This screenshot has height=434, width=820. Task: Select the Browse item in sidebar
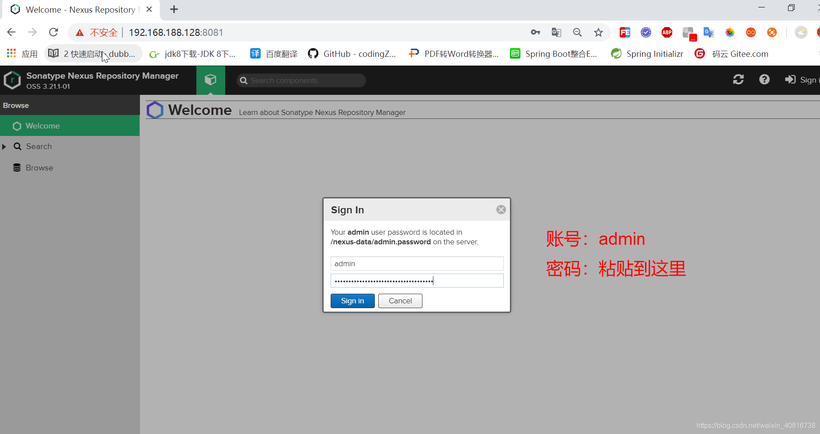tap(38, 167)
